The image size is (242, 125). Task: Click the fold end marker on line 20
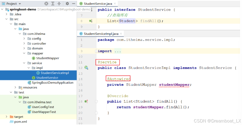tap(96, 113)
